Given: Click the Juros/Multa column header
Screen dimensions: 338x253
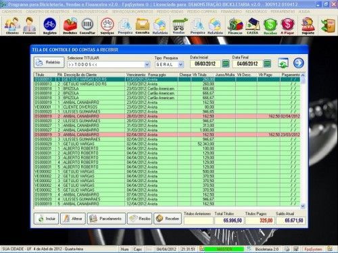Looking at the screenshot, I should coord(225,75).
